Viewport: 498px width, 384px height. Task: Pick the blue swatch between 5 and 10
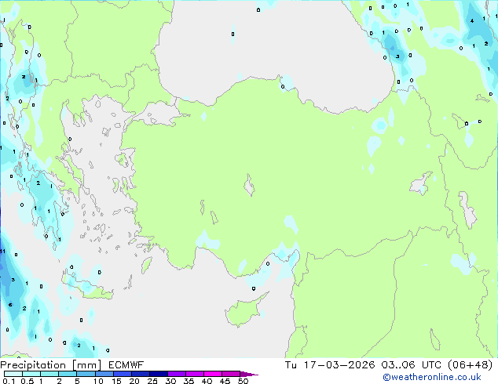click(x=86, y=374)
